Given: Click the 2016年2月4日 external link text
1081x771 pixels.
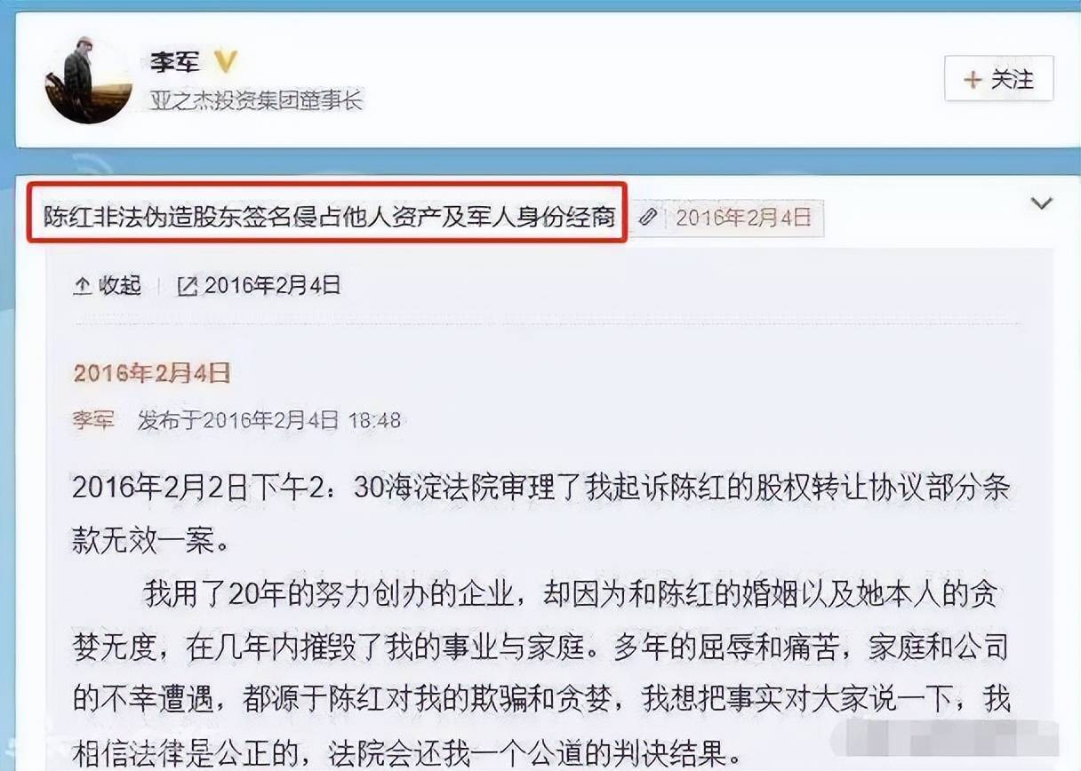Looking at the screenshot, I should click(273, 285).
